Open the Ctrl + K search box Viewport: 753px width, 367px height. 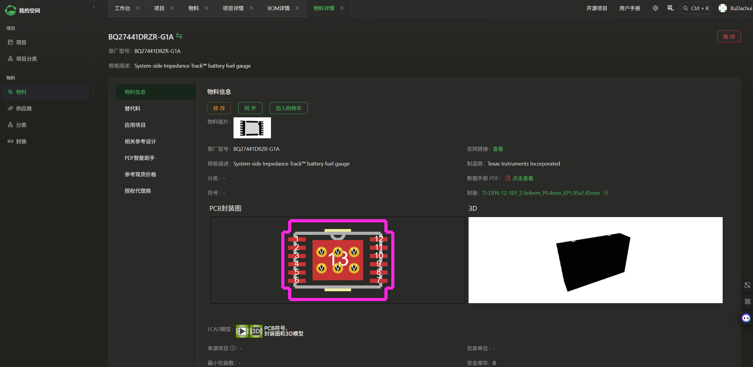pyautogui.click(x=696, y=8)
